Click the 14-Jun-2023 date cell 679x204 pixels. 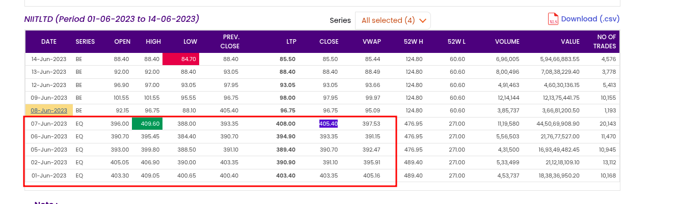click(49, 60)
